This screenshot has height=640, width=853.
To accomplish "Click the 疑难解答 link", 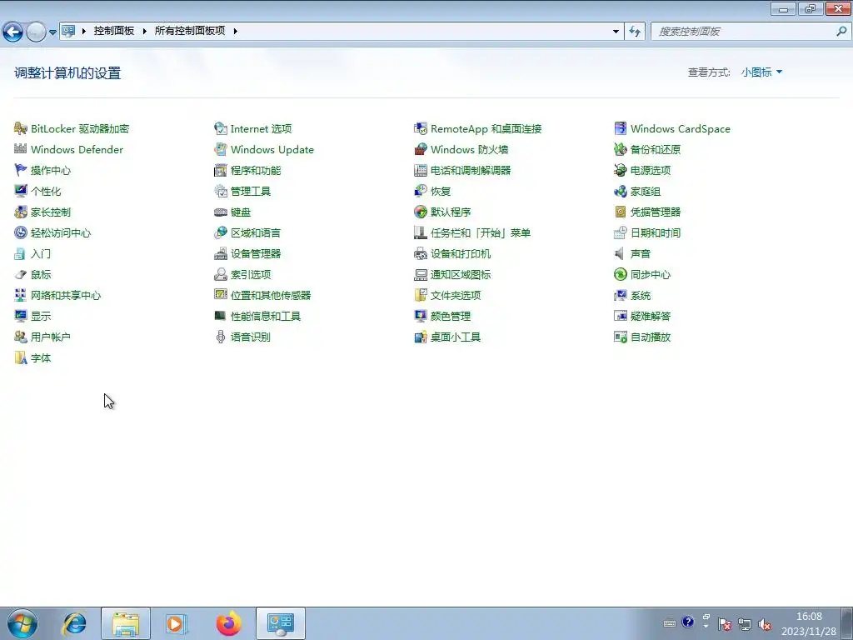I will pyautogui.click(x=651, y=316).
